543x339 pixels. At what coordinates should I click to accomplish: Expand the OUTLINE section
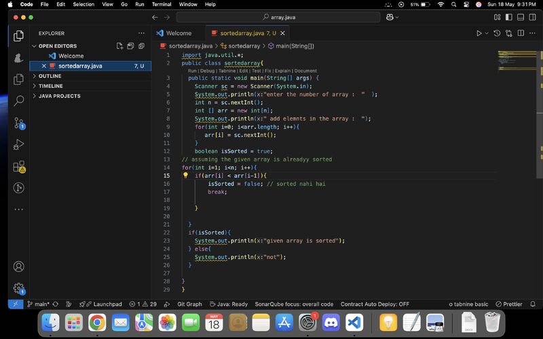(50, 76)
